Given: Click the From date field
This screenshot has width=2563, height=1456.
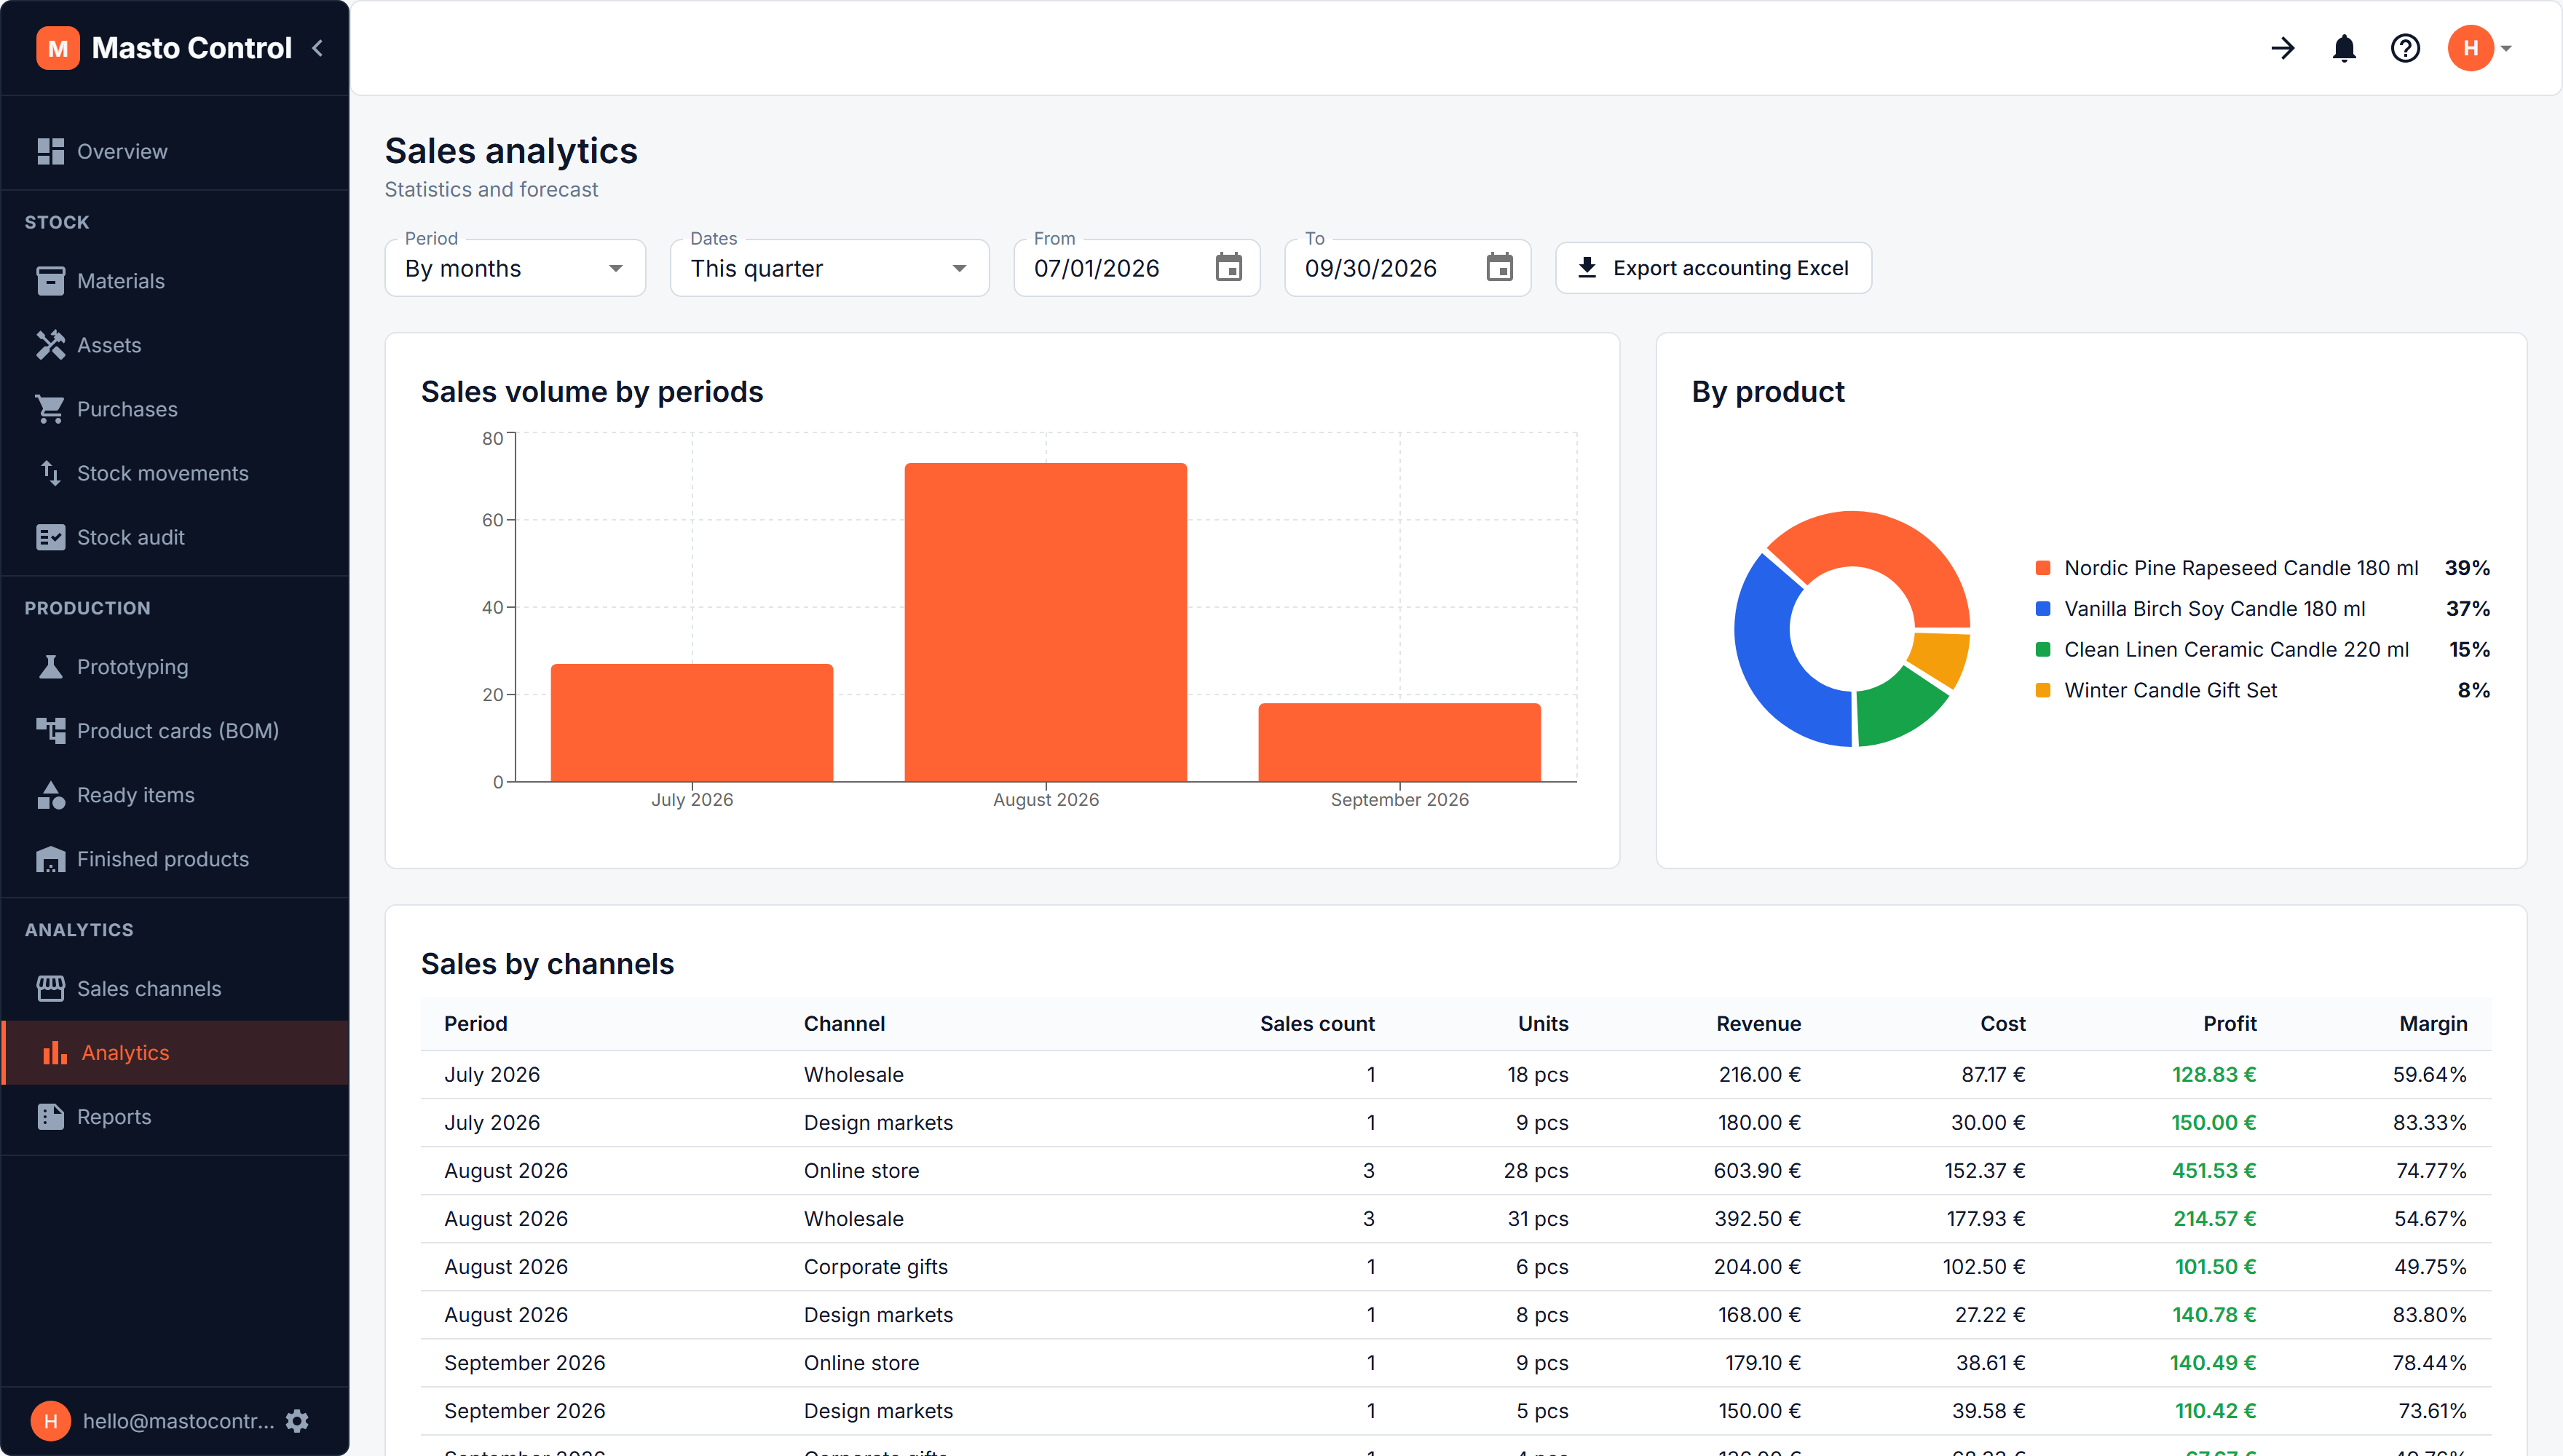Looking at the screenshot, I should [x=1136, y=268].
